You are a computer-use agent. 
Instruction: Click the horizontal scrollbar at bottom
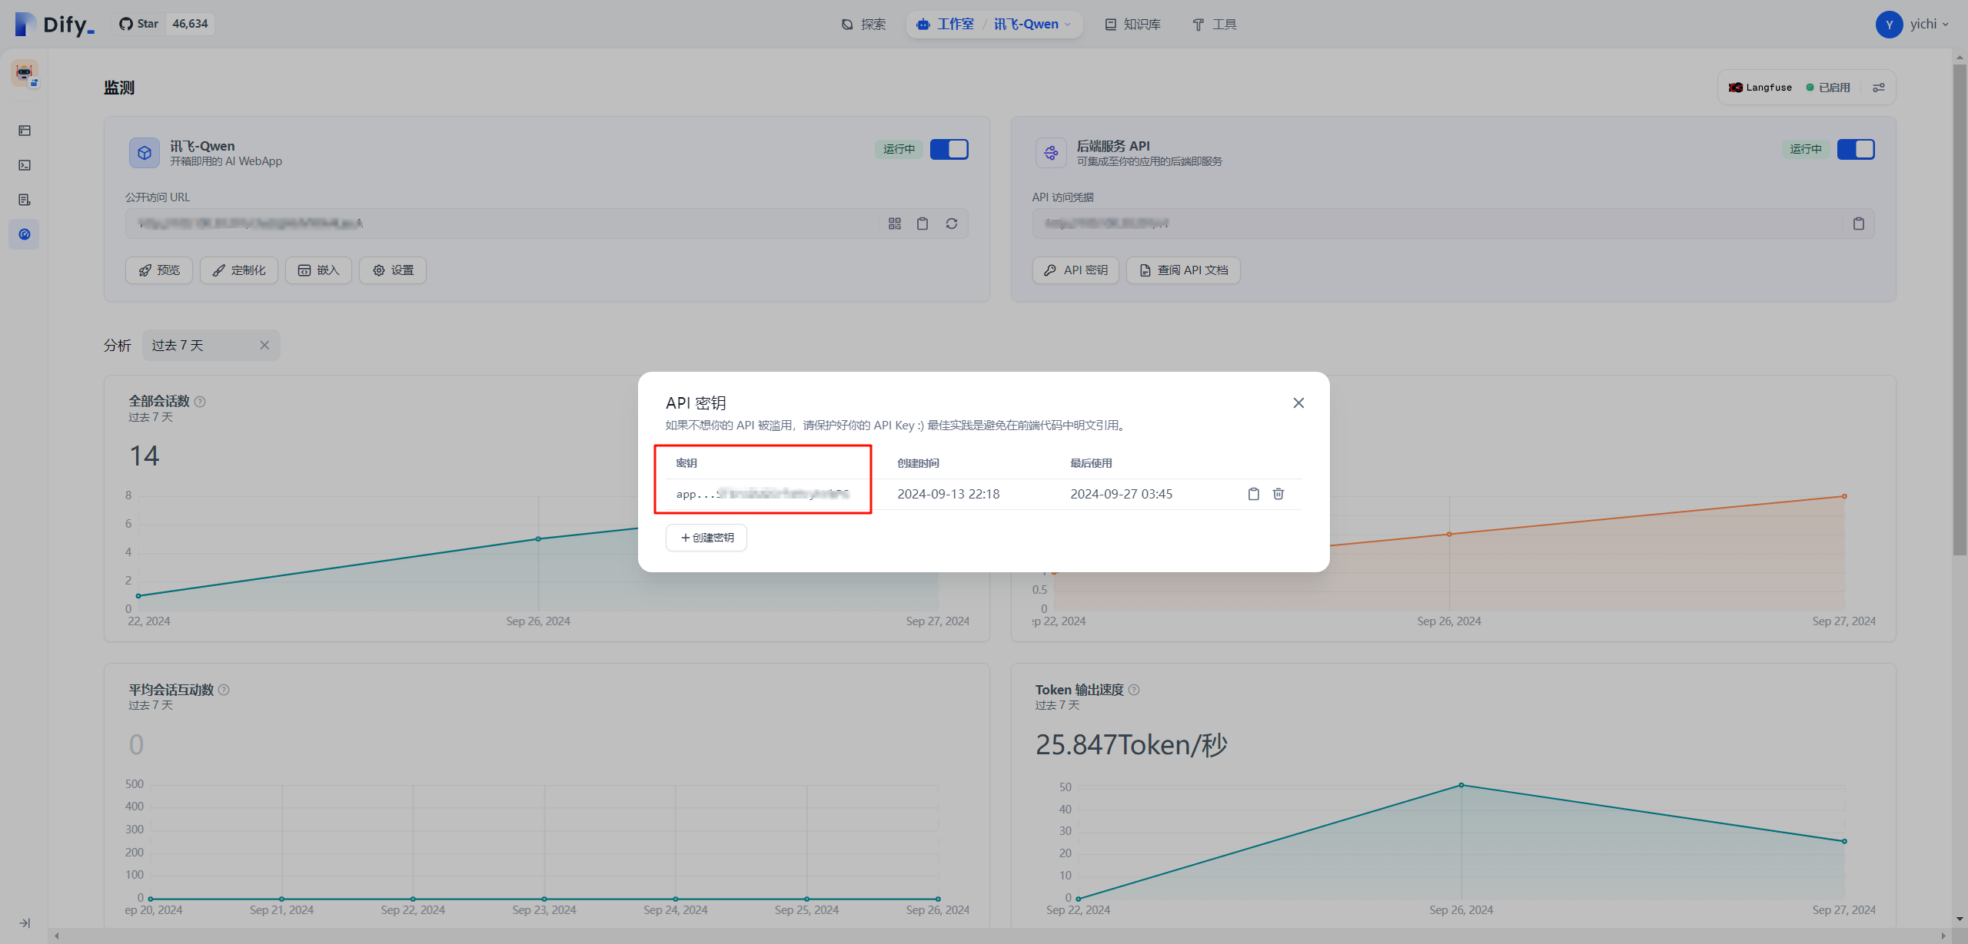999,936
